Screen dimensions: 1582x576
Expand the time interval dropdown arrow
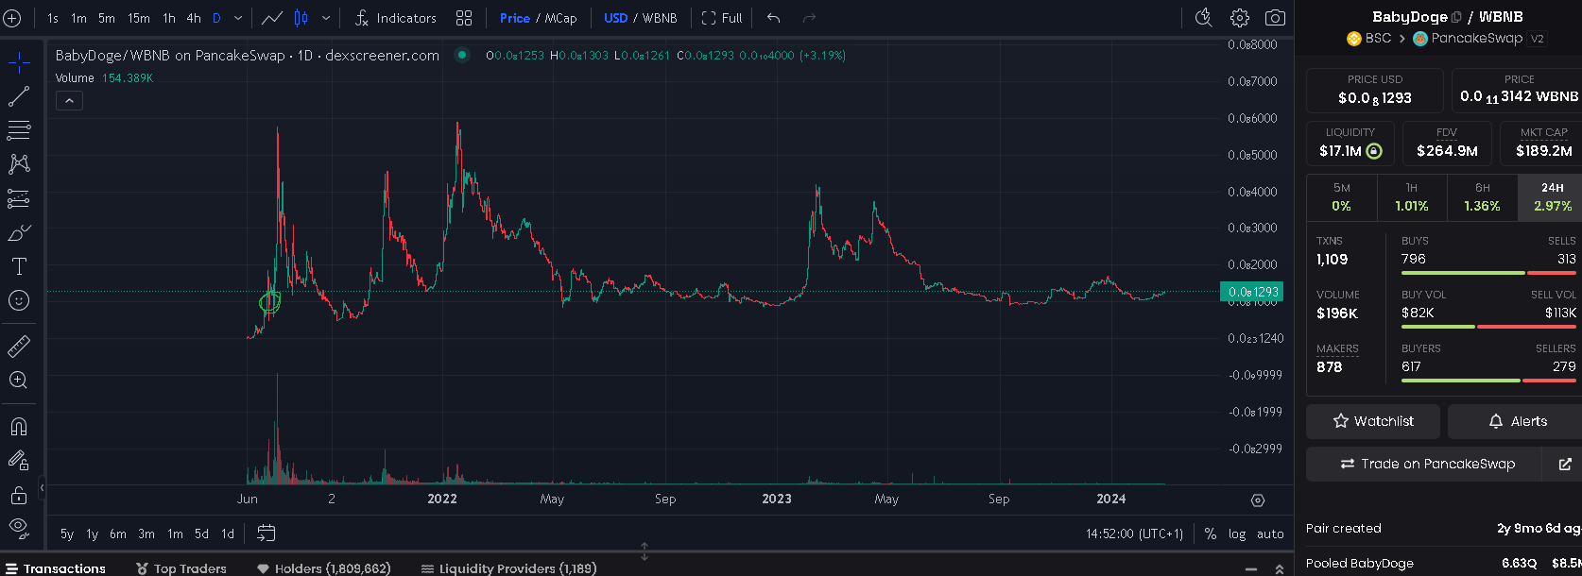coord(238,18)
